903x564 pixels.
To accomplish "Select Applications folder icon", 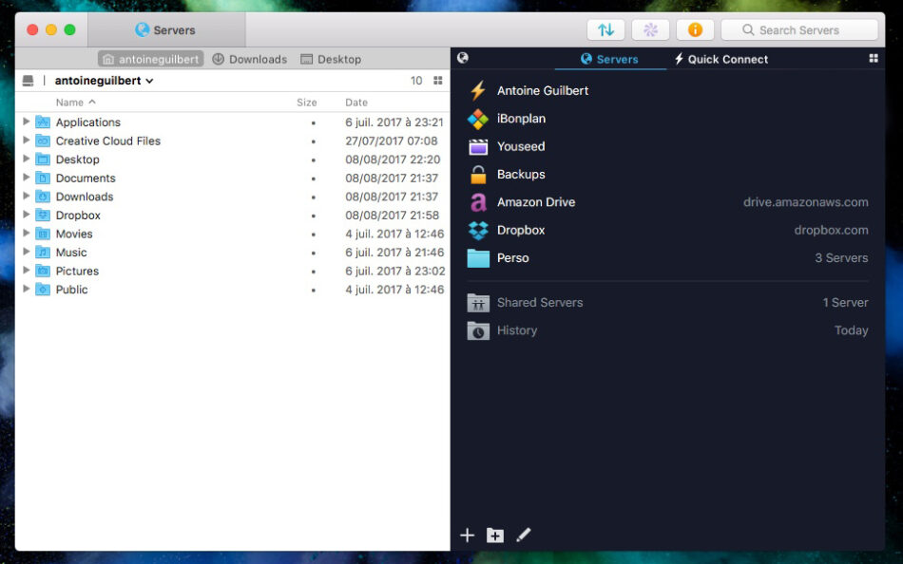I will click(43, 122).
